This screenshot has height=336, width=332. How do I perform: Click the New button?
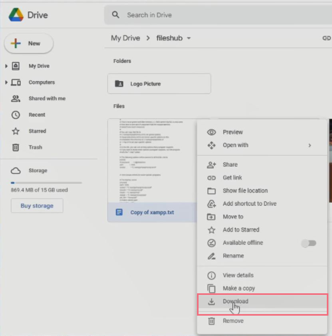pos(28,43)
